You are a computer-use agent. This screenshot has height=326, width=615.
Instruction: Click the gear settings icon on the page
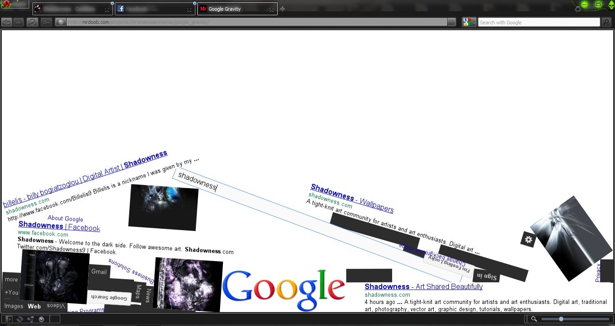click(x=529, y=240)
